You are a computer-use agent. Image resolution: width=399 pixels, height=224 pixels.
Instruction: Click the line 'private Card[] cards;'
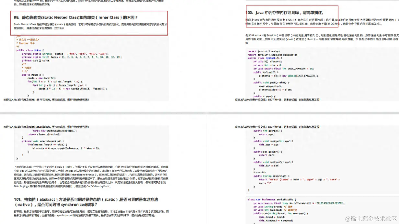click(36, 60)
